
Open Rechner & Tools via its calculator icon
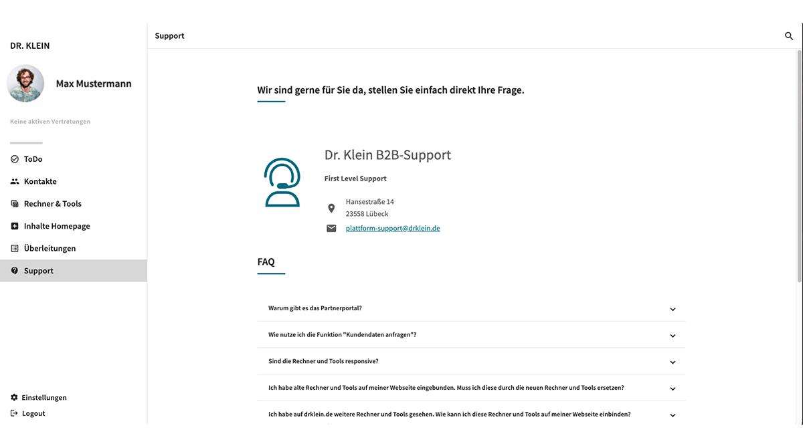pos(13,203)
